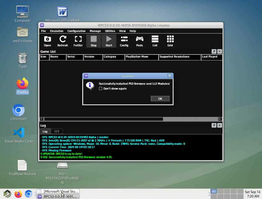Viewport: 262px width, 199px height.
Task: Launch Firefox from the bottom panel
Action: tap(18, 194)
